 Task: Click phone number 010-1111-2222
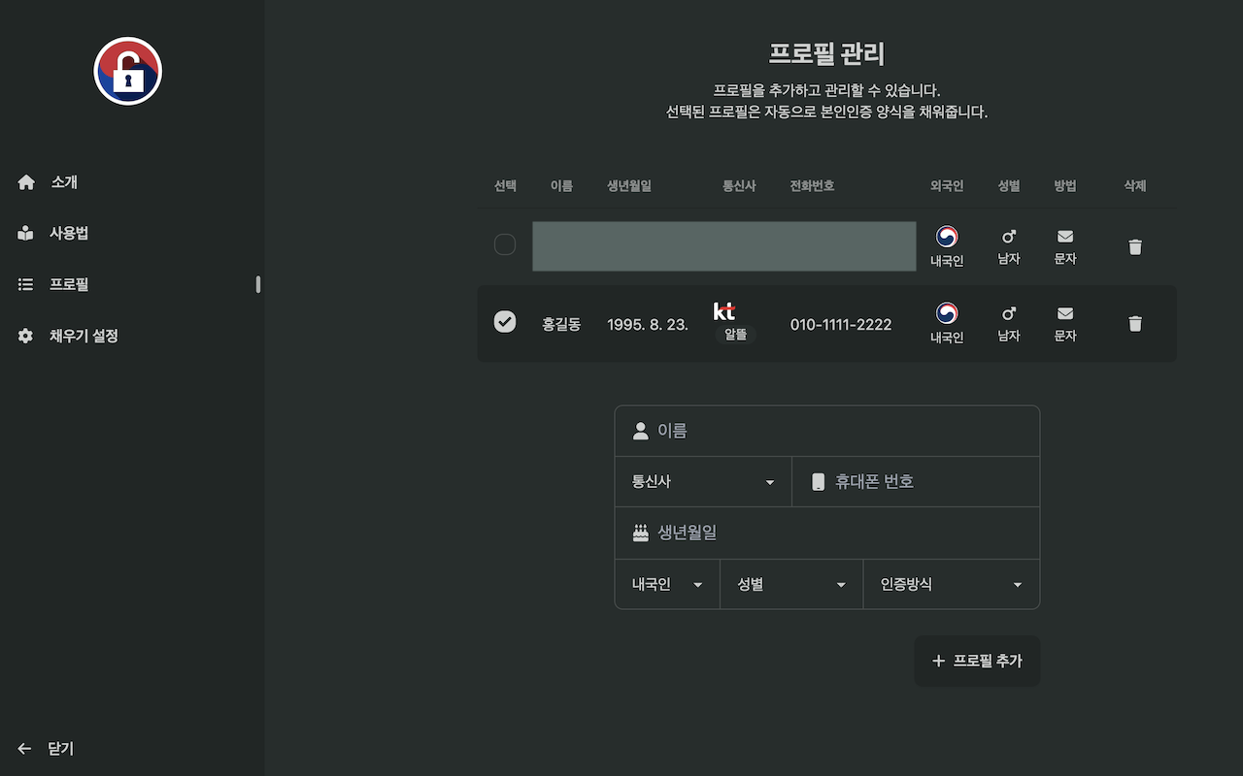point(841,324)
